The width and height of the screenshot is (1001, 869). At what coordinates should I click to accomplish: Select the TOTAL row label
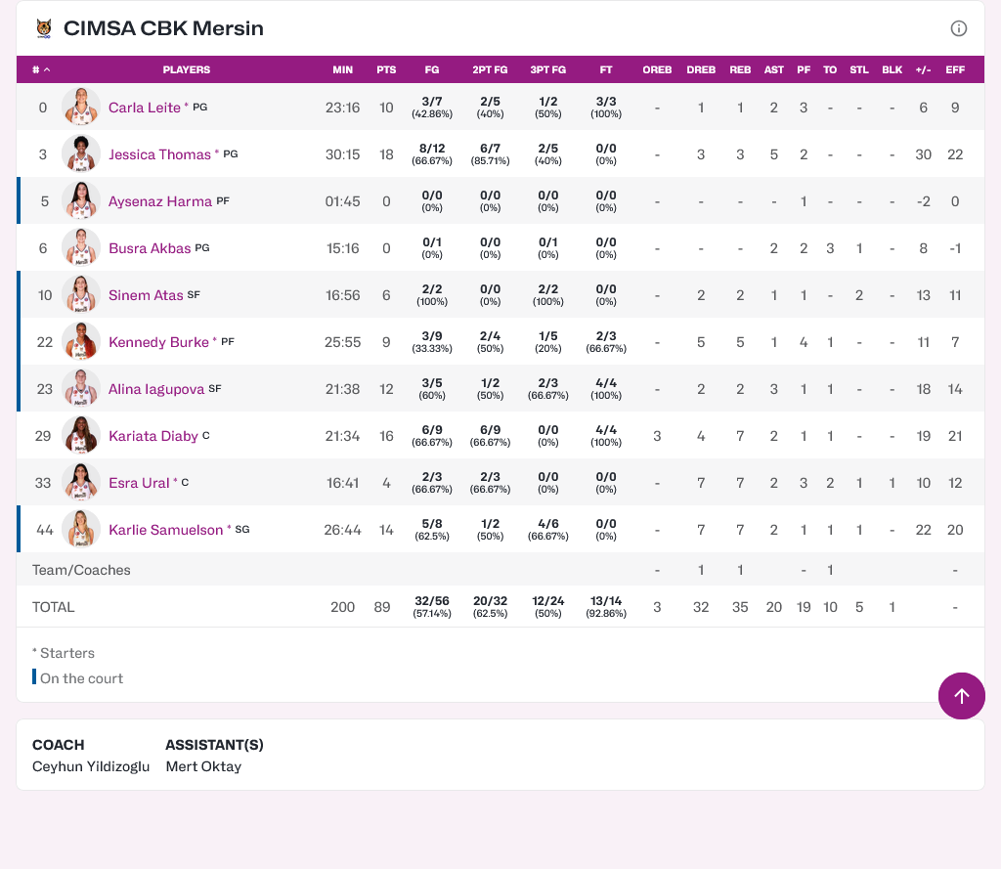pyautogui.click(x=54, y=607)
